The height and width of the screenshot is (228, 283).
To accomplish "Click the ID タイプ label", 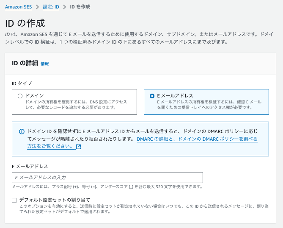I will coord(22,83).
